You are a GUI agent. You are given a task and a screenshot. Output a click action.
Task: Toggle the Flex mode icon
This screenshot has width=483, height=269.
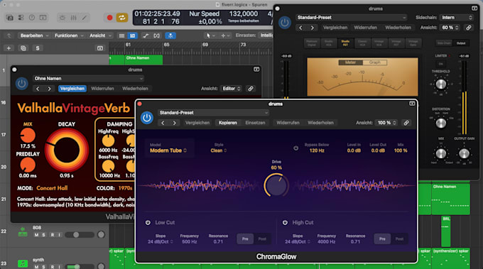pos(157,35)
